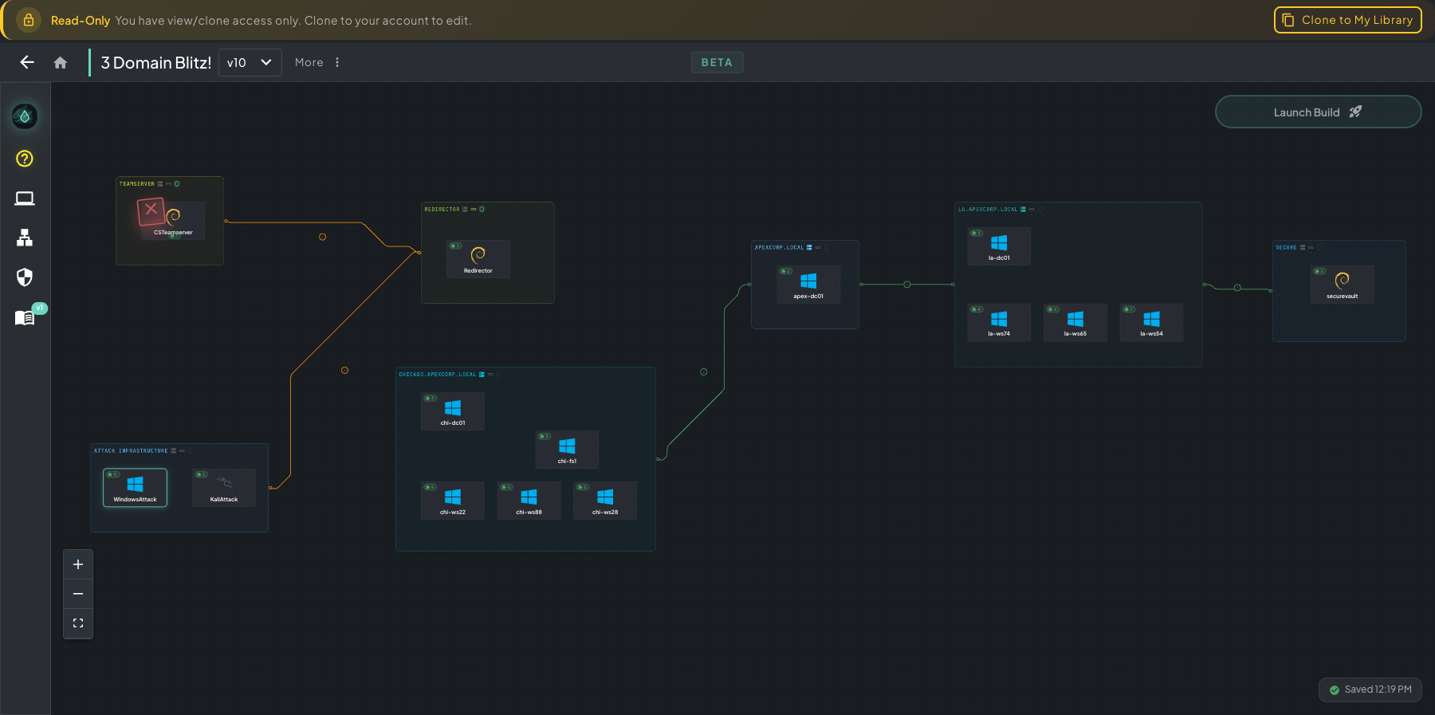Click the TEAMSERVER group label
The height and width of the screenshot is (715, 1435).
137,184
